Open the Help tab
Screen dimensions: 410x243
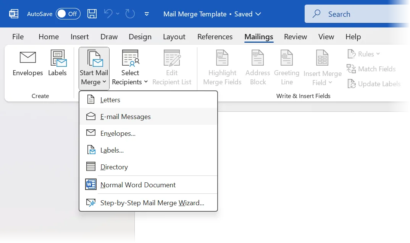353,37
